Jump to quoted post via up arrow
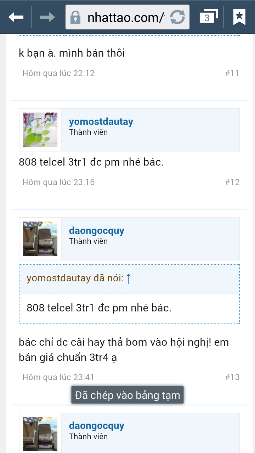This screenshot has height=453, width=255. 128,279
